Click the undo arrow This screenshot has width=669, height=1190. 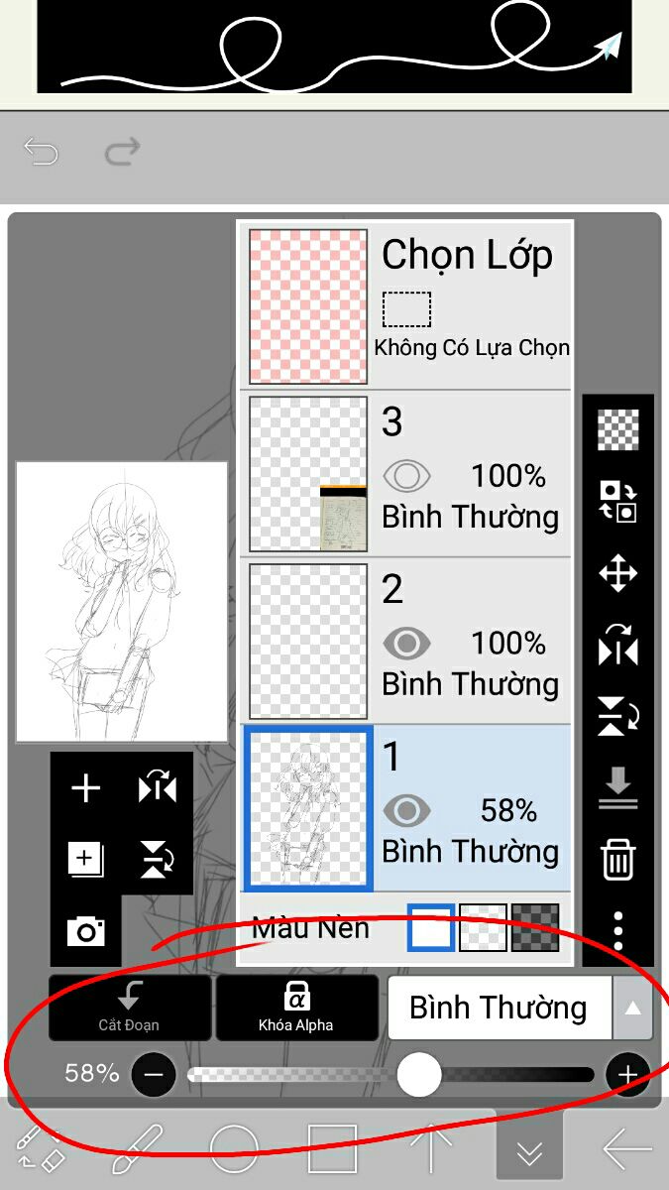[42, 153]
